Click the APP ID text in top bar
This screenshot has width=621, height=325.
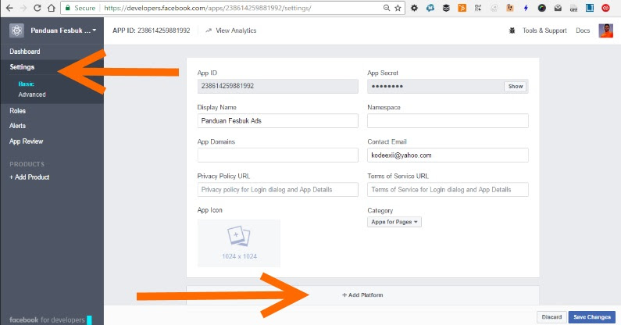pyautogui.click(x=152, y=30)
